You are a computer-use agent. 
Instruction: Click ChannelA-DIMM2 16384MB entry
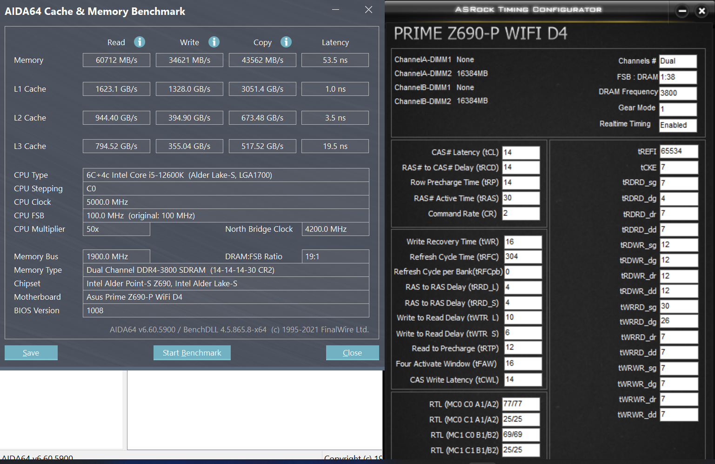point(441,74)
